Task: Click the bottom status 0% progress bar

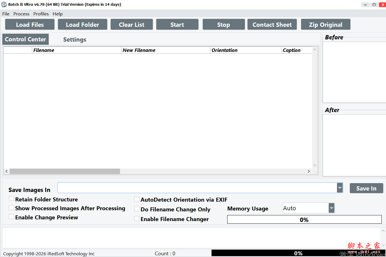Action: 298,253
